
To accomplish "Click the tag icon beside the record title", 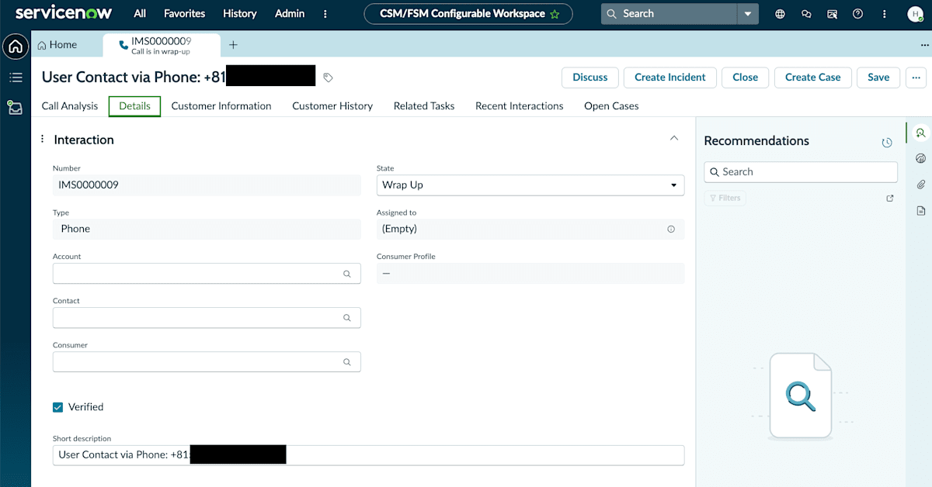I will 329,78.
